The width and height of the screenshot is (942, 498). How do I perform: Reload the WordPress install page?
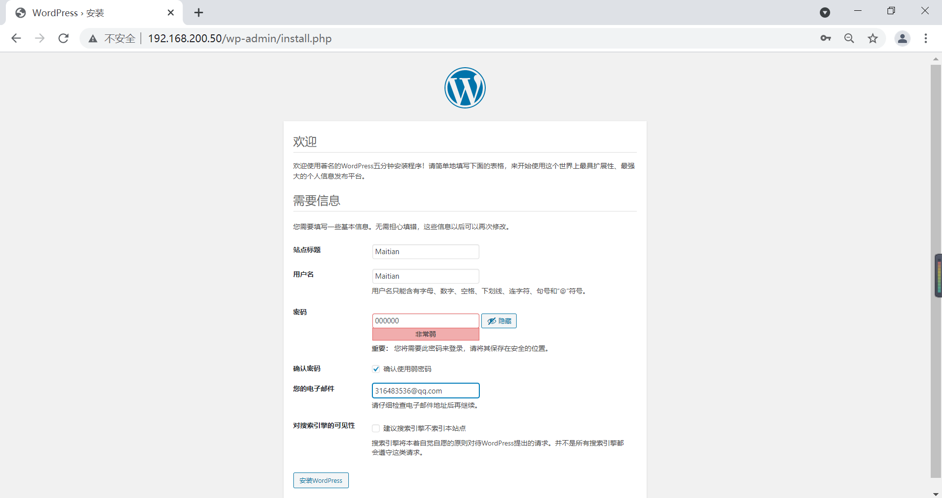pos(63,38)
